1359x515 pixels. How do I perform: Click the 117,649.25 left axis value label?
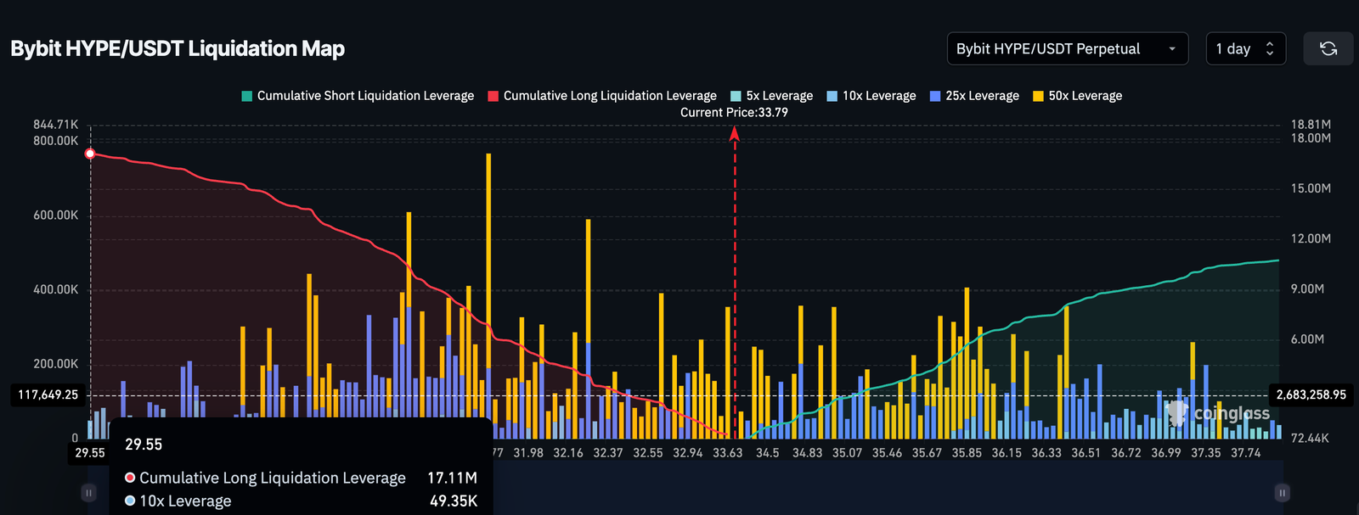[x=48, y=395]
